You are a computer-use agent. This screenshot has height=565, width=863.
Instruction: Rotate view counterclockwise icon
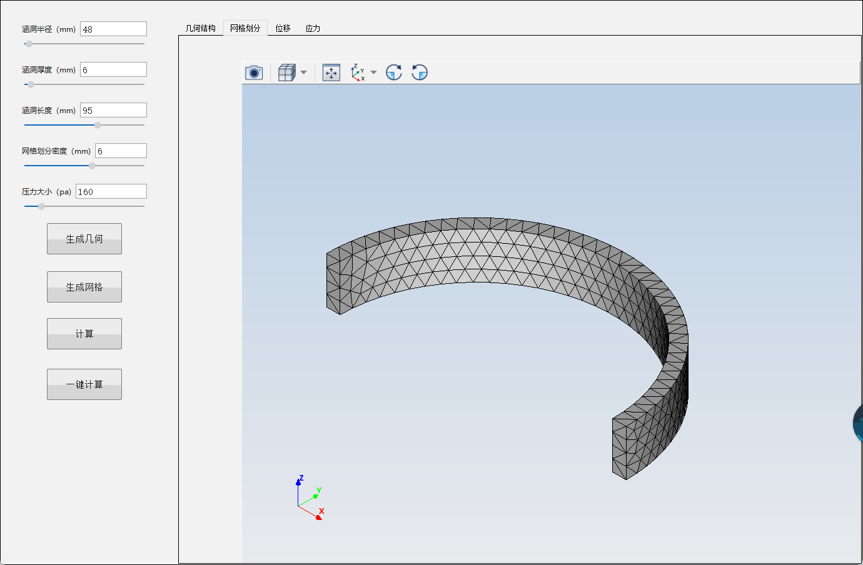pos(420,72)
